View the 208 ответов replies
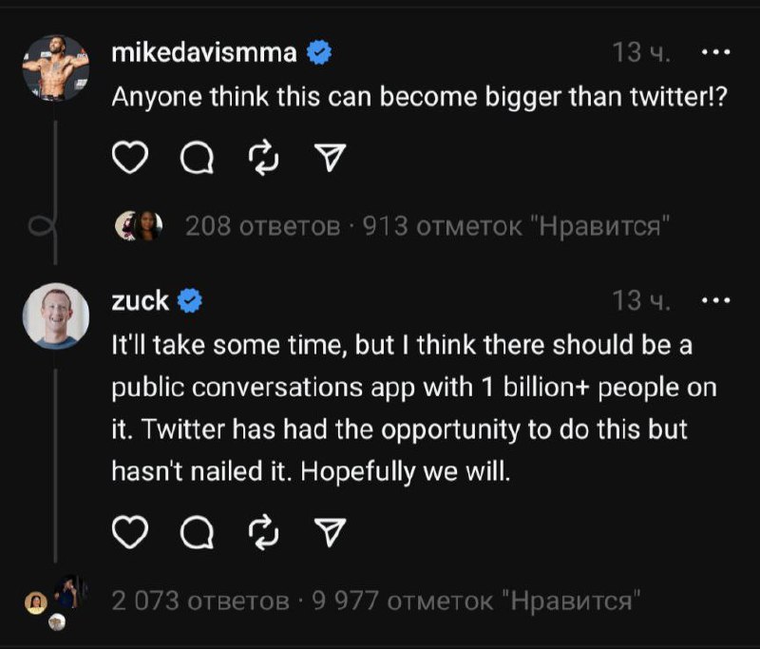 262,226
